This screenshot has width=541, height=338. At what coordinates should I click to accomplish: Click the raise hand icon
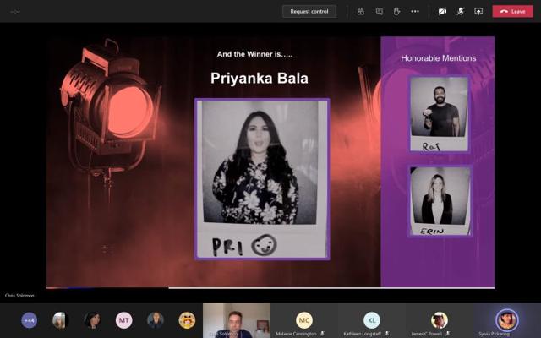tap(396, 11)
